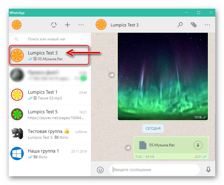
Task: Open chat header three-dots menu
Action: pos(207,25)
